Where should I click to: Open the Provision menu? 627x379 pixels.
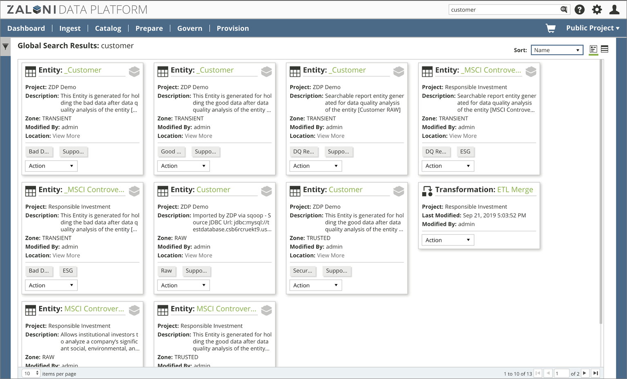click(233, 28)
